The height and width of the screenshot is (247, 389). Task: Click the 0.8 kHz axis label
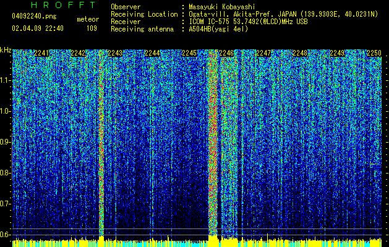pos(6,173)
